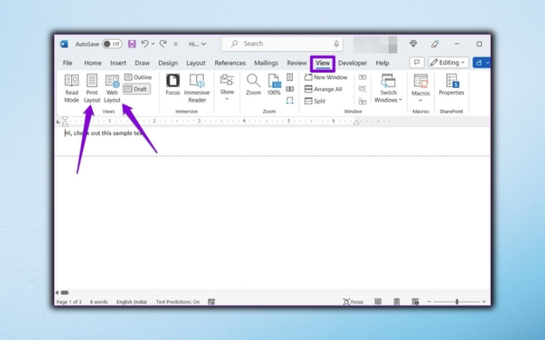Click the microphone icon in Search
545x340 pixels.
pyautogui.click(x=336, y=44)
